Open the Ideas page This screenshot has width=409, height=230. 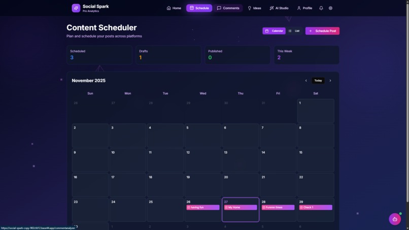[254, 8]
